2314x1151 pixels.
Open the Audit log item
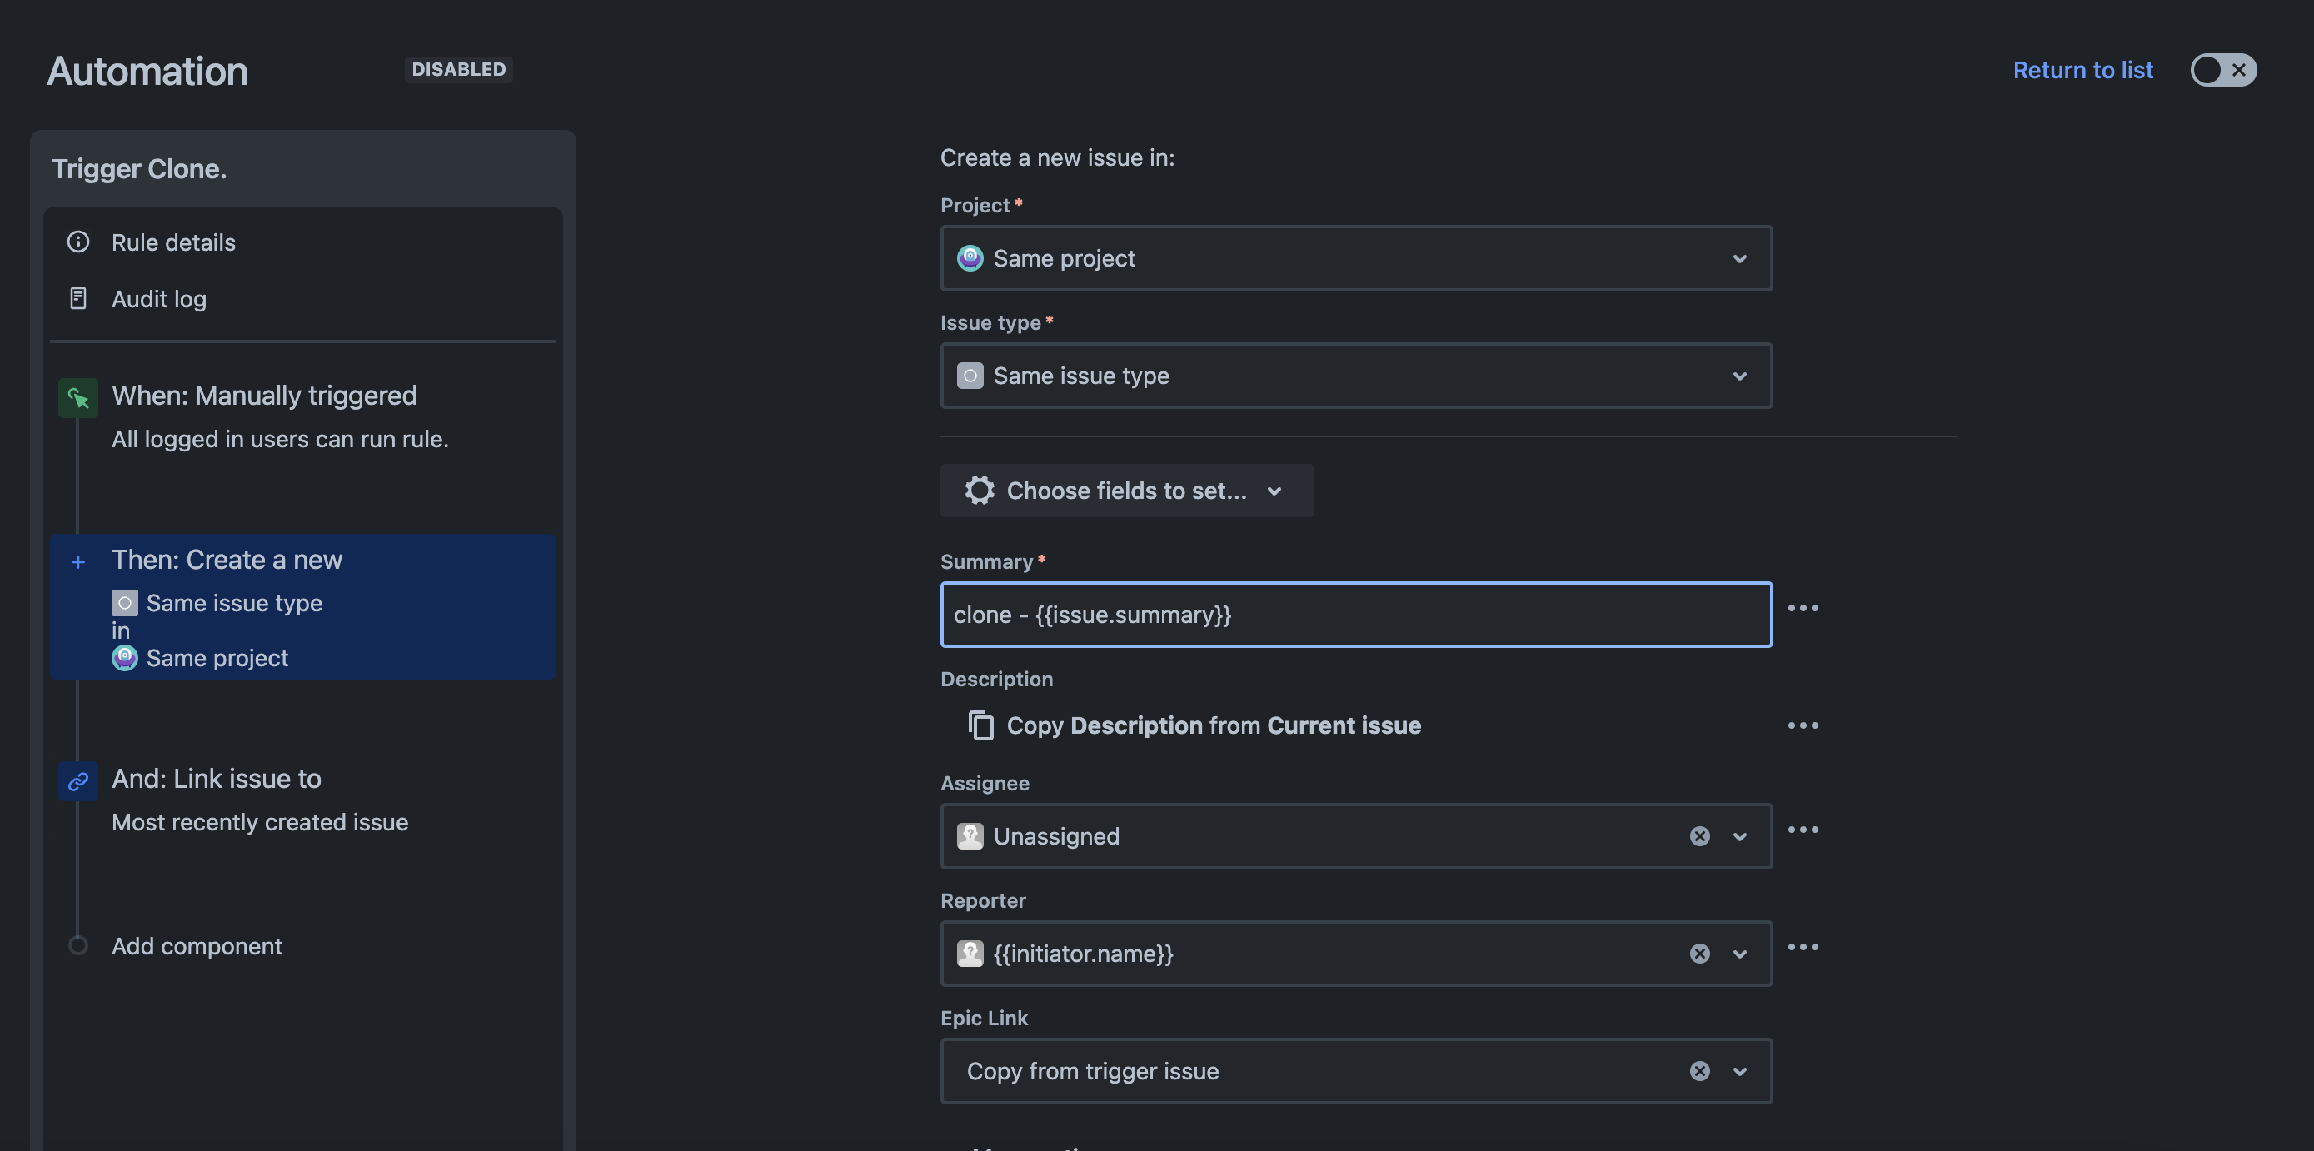pyautogui.click(x=159, y=299)
